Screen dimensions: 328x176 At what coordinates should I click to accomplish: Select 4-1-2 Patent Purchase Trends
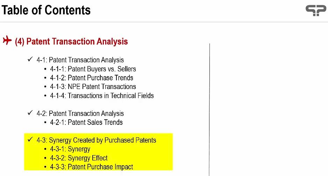pyautogui.click(x=92, y=78)
